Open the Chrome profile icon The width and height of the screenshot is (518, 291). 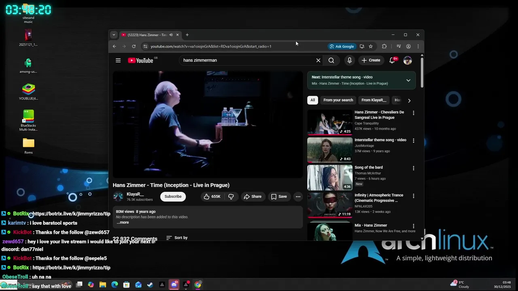pyautogui.click(x=408, y=46)
